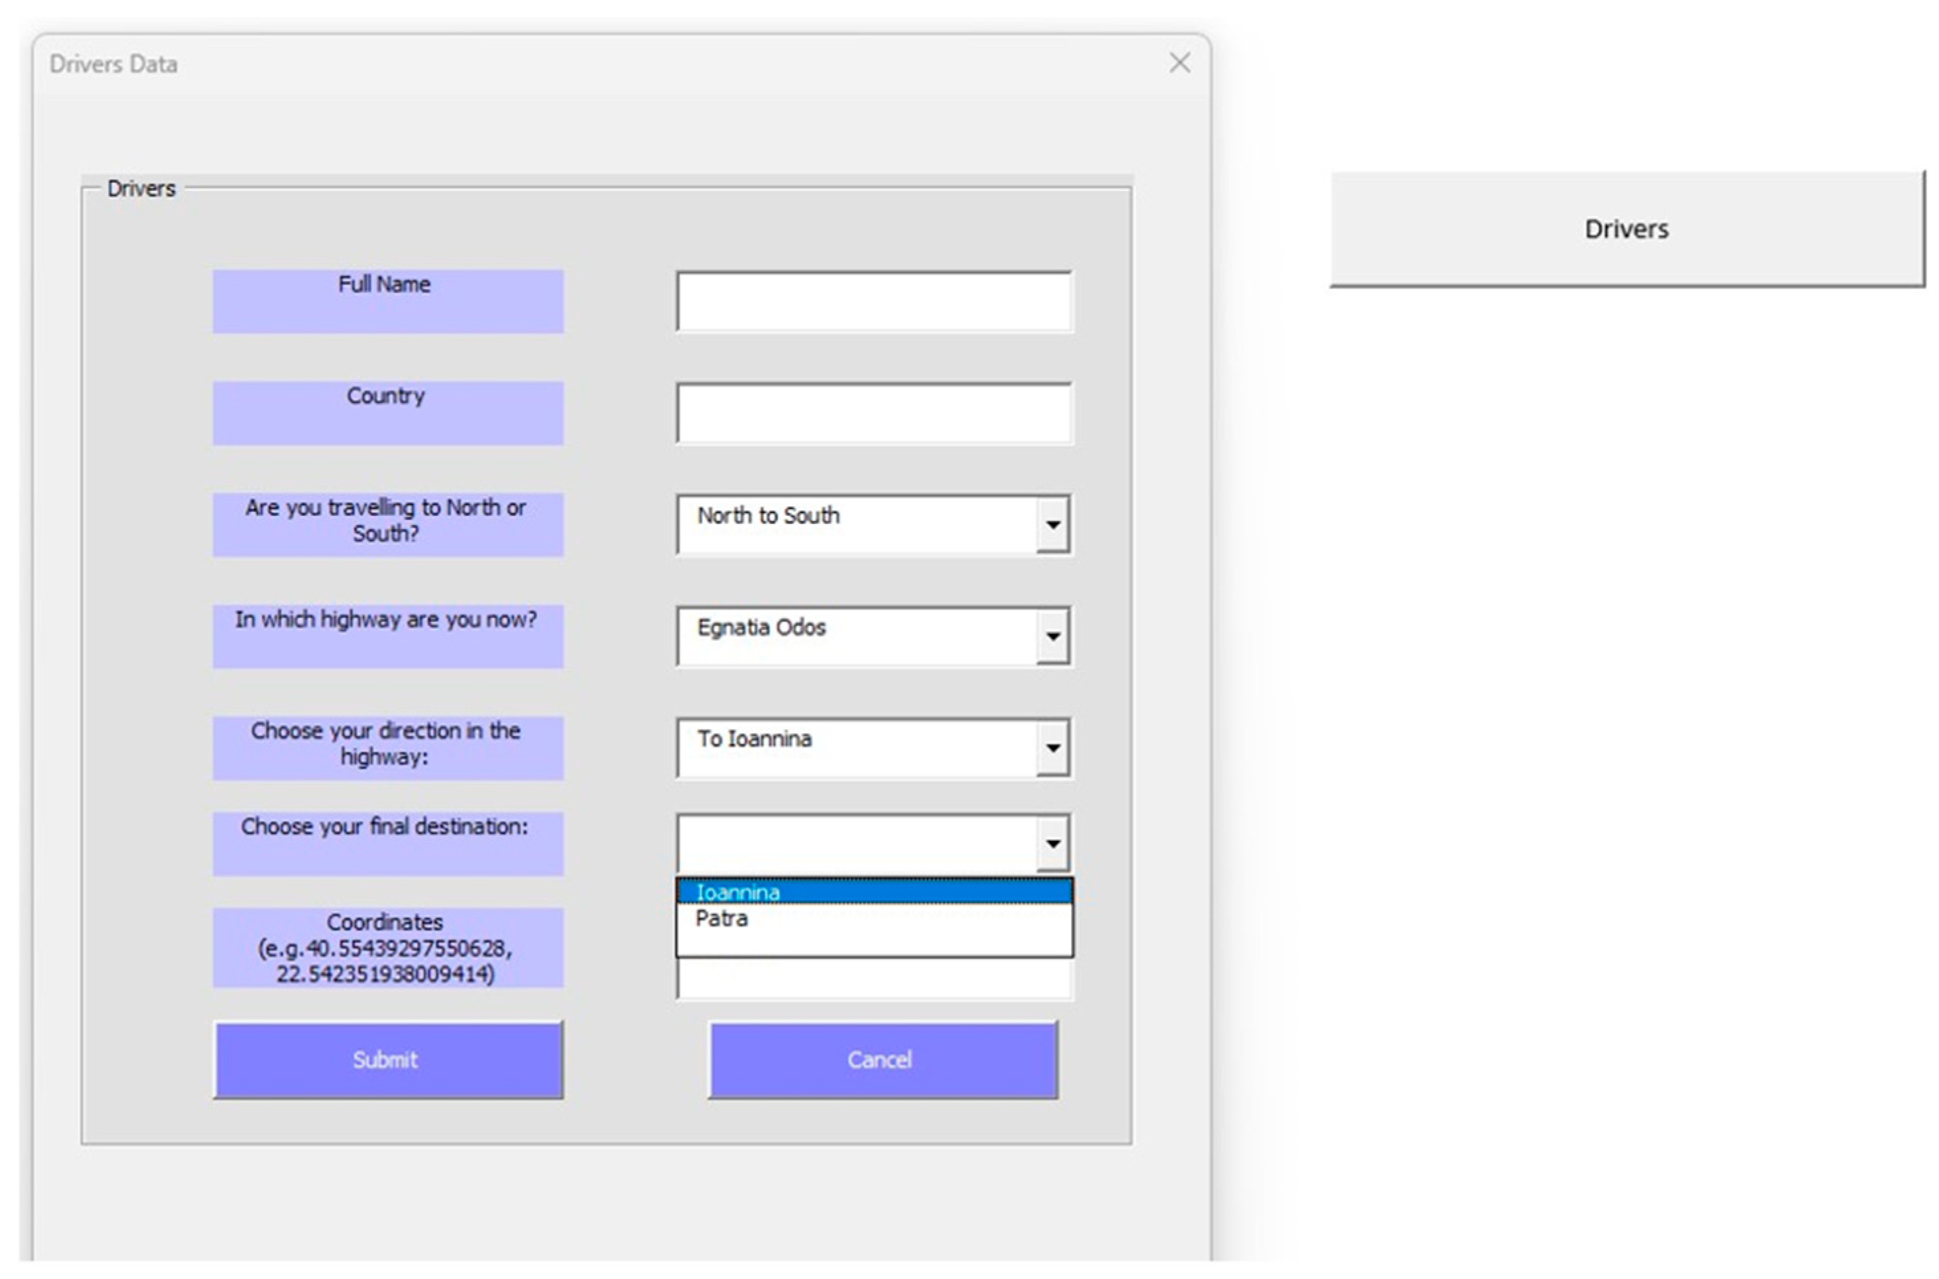The image size is (1939, 1279).
Task: Open the Drivers form button on sheet
Action: 1627,229
